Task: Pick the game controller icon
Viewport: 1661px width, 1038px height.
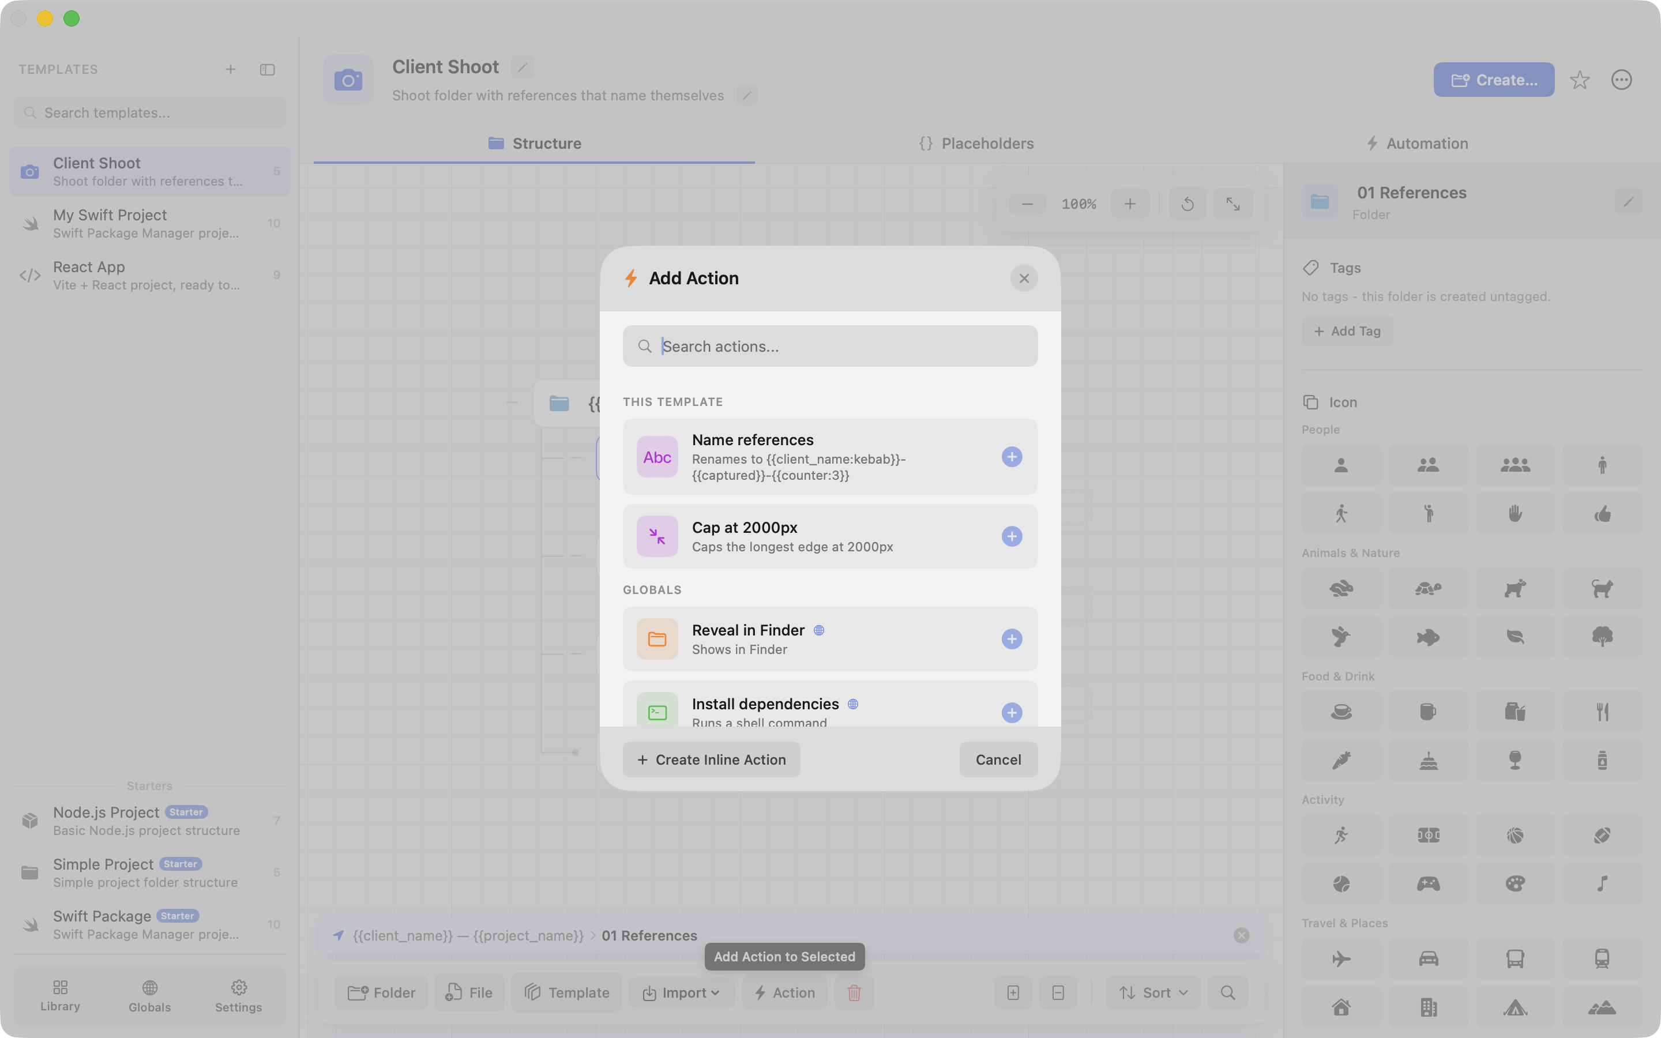Action: click(1429, 883)
